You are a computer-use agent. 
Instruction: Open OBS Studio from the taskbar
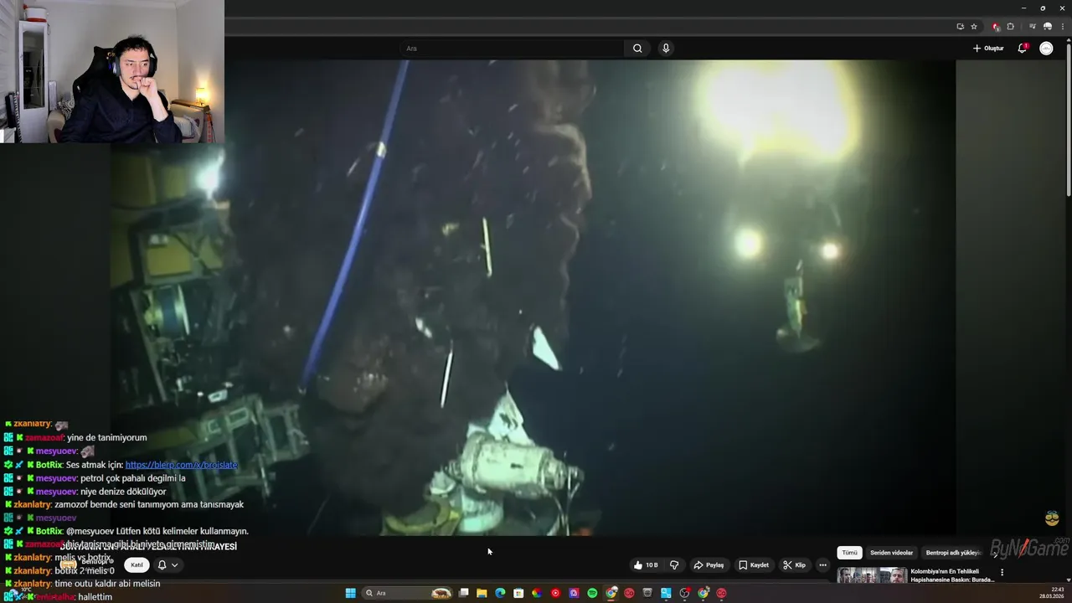[684, 593]
